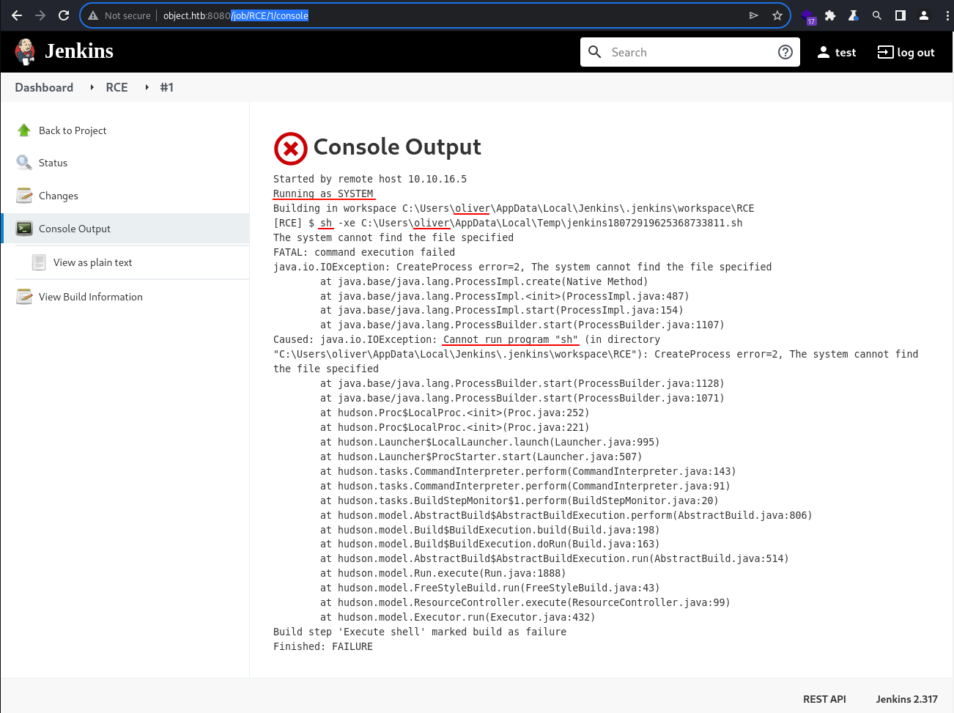Screen dimensions: 954x713
Task: Click the send arrow icon in address bar
Action: pyautogui.click(x=754, y=15)
